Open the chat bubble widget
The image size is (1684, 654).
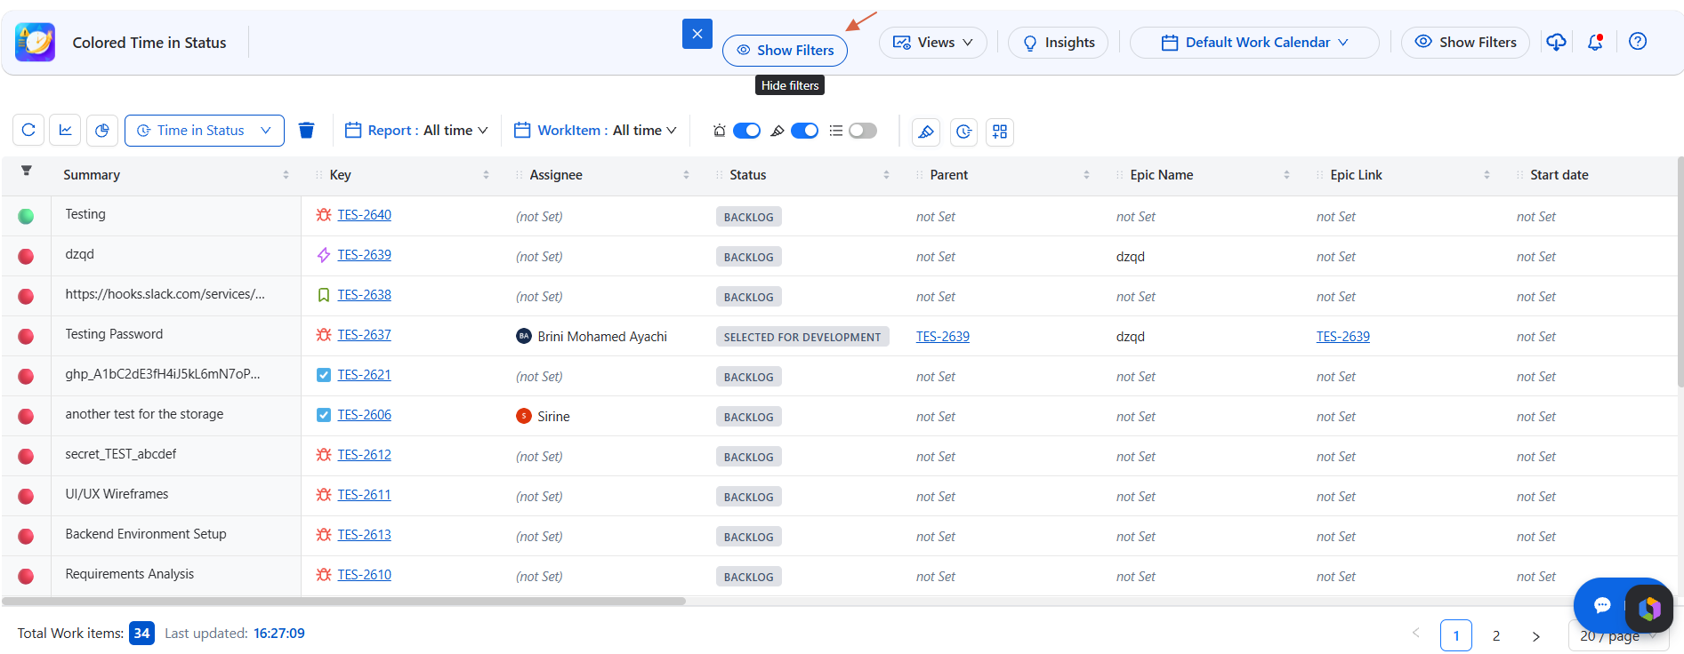(x=1602, y=605)
